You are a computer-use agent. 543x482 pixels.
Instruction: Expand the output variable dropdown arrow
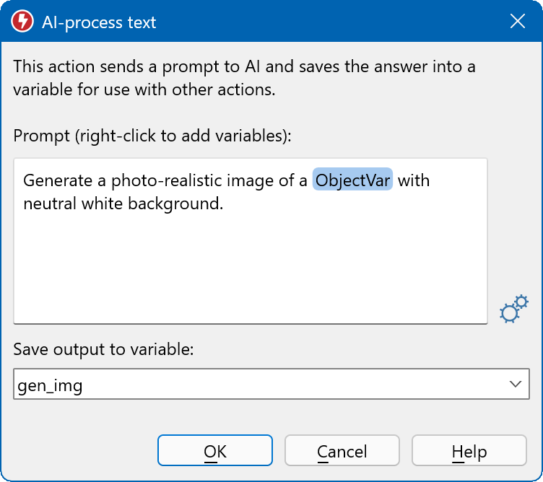(515, 384)
